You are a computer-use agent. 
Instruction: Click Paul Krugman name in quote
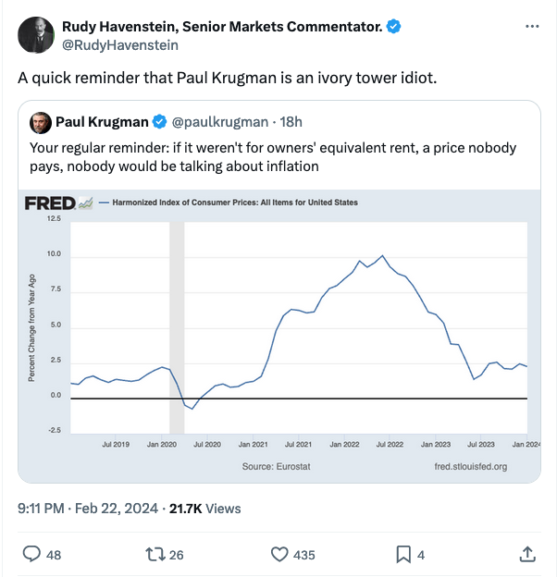102,122
